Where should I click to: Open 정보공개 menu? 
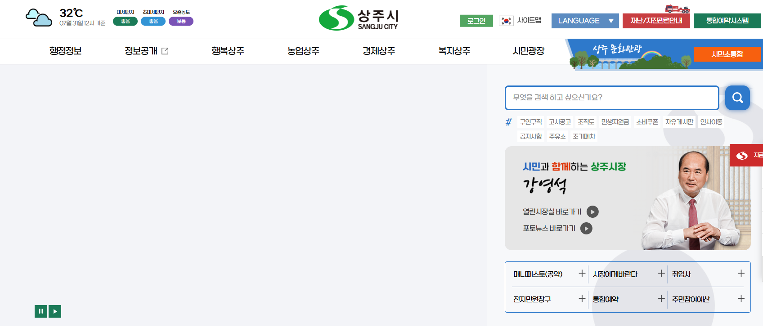pyautogui.click(x=141, y=51)
